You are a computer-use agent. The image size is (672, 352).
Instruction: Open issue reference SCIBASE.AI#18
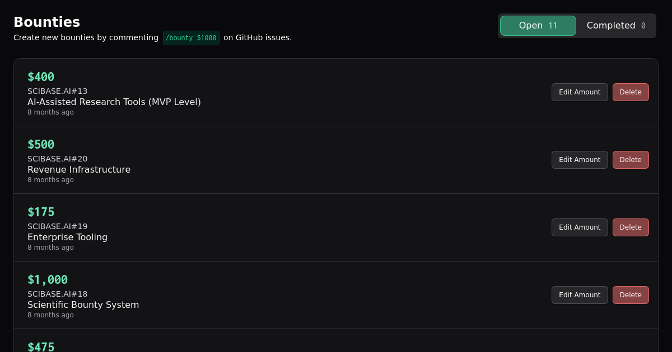coord(57,294)
